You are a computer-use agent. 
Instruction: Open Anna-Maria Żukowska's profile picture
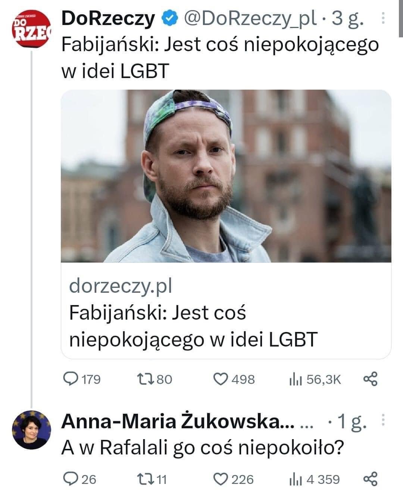click(32, 429)
